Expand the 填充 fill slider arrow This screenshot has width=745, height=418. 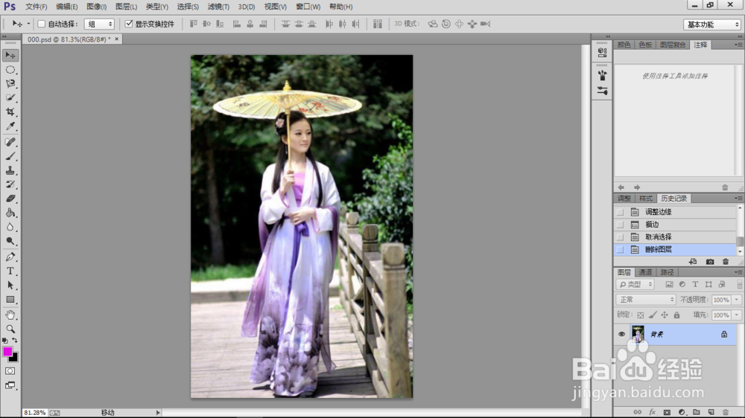coord(737,315)
